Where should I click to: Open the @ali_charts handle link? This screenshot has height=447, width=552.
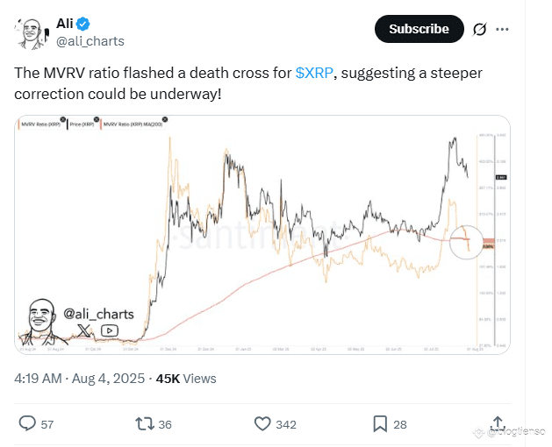[90, 41]
